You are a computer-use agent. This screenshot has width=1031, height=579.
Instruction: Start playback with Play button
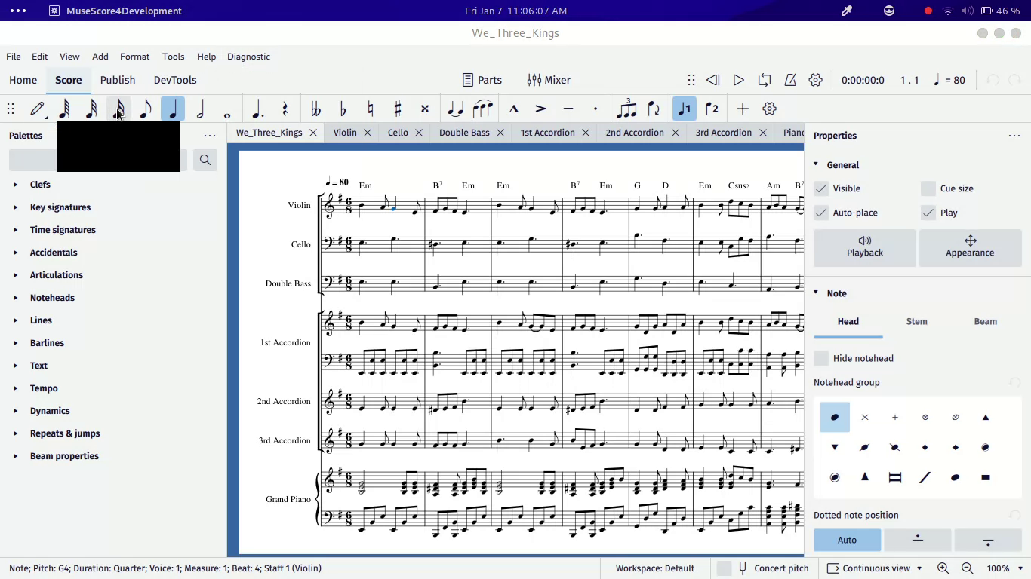[x=739, y=80]
